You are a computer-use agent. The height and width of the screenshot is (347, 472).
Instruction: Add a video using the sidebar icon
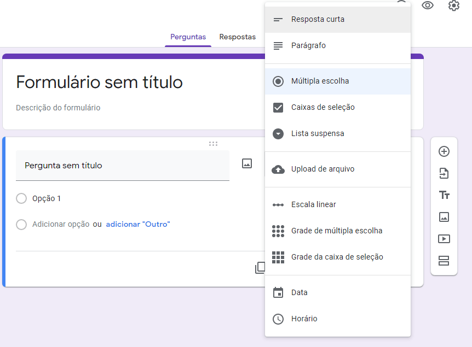444,238
